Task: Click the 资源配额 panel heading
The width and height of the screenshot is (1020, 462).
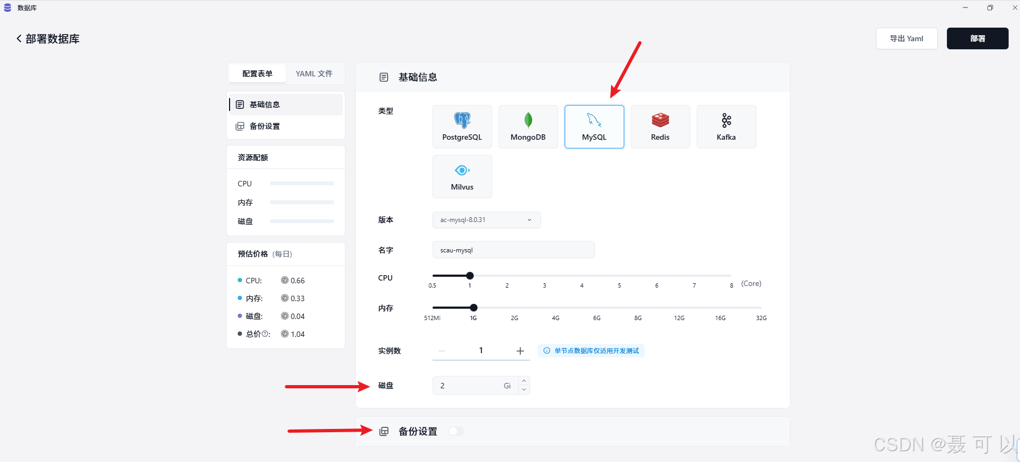Action: (253, 158)
